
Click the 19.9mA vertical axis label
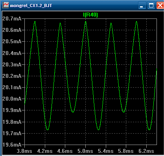coord(12,110)
